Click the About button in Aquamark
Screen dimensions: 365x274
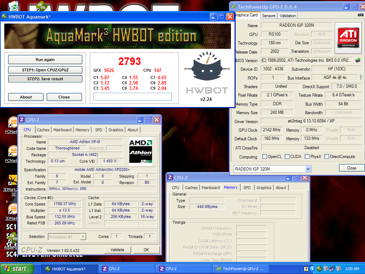pyautogui.click(x=26, y=97)
